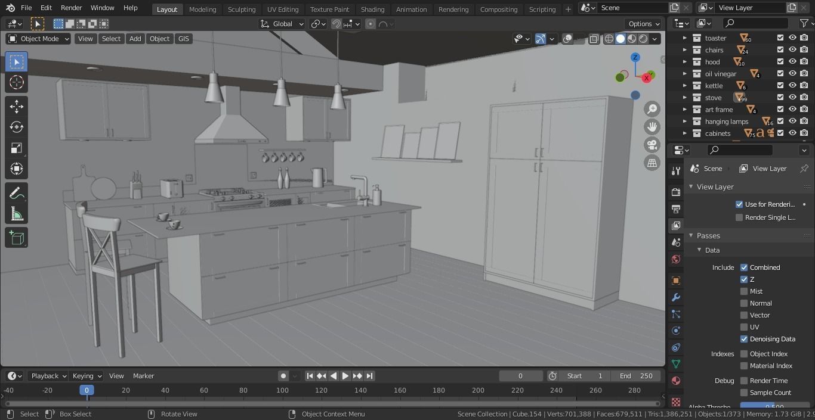Click the current frame number field
The width and height of the screenshot is (815, 420).
click(520, 376)
